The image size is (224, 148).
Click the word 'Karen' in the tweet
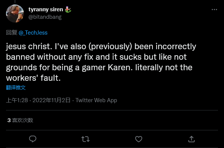pyautogui.click(x=120, y=68)
